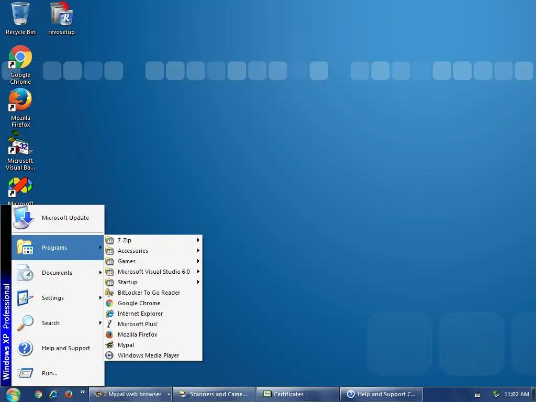Click the Programs folder icon

25,247
